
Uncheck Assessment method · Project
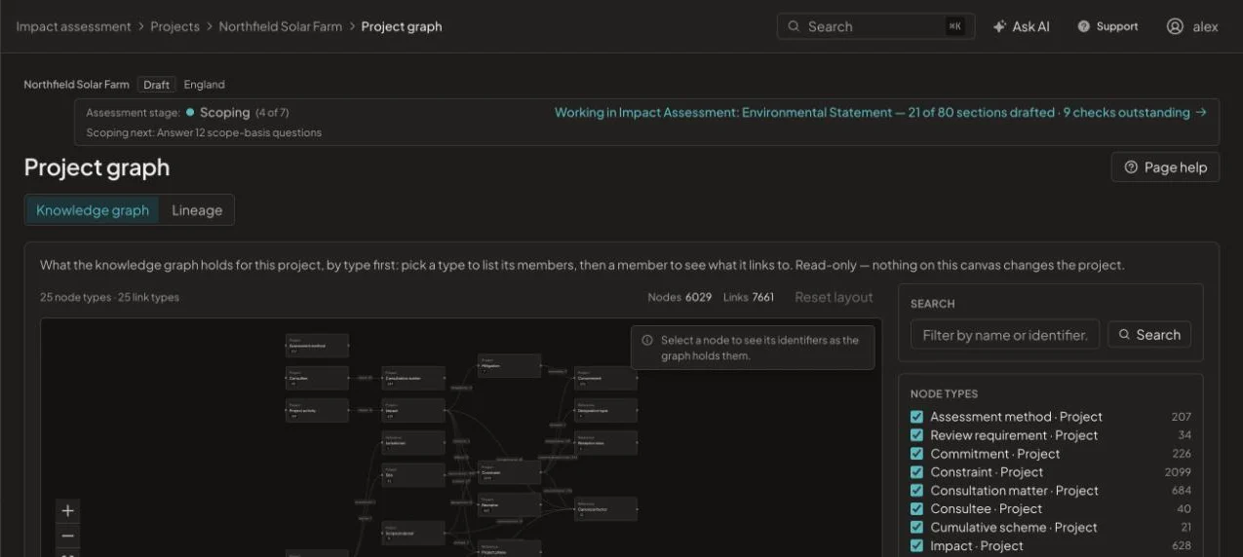[916, 417]
